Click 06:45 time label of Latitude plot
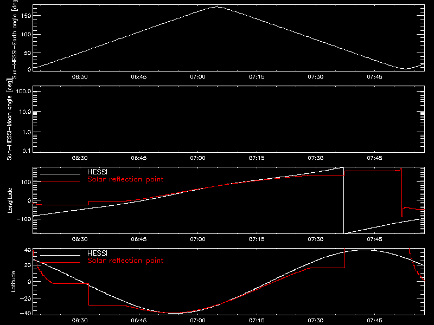This screenshot has height=325, width=434. click(x=139, y=321)
